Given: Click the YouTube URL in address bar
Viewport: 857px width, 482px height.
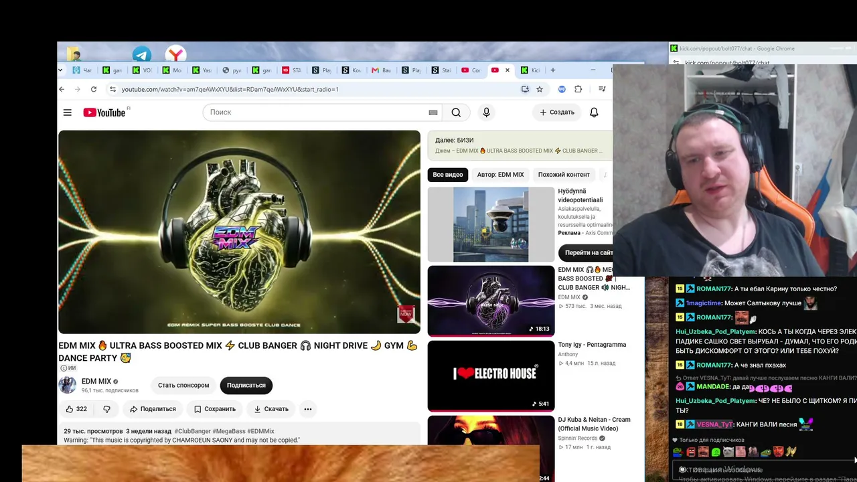Looking at the screenshot, I should (x=230, y=89).
